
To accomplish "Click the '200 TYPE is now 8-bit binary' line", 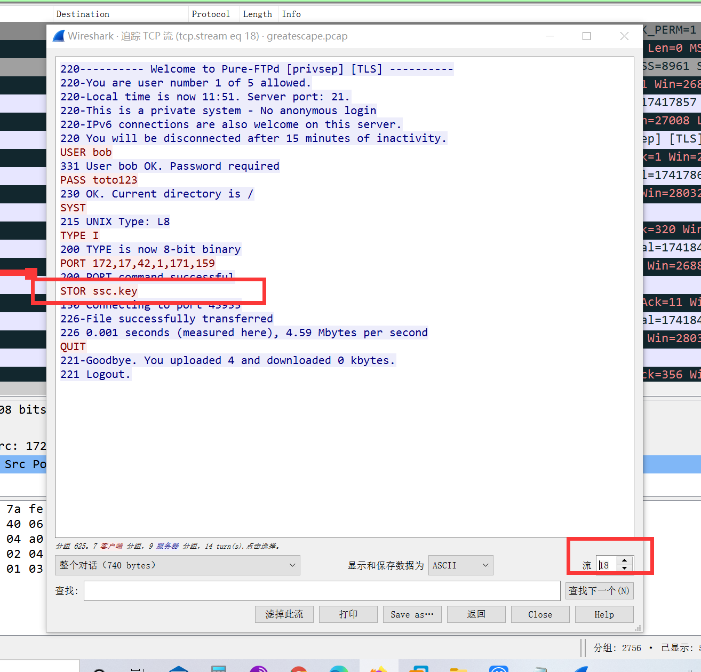I will click(x=150, y=249).
